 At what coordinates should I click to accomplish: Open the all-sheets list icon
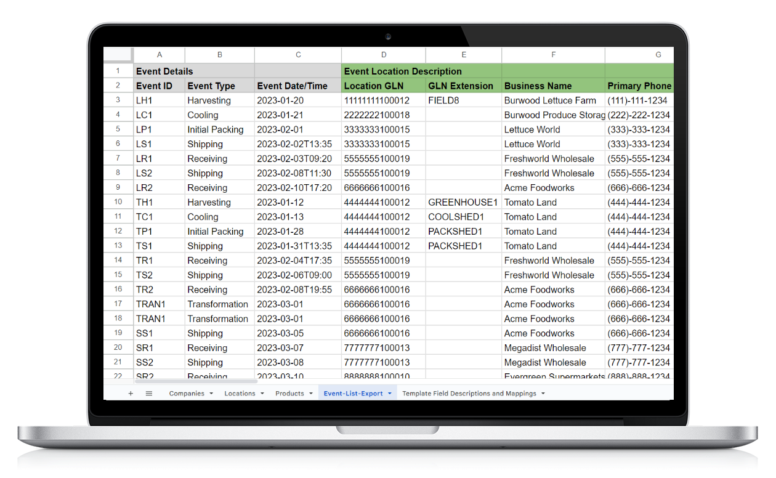click(x=148, y=393)
